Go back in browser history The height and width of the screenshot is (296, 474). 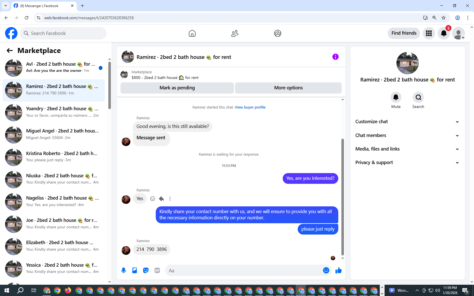click(x=6, y=18)
